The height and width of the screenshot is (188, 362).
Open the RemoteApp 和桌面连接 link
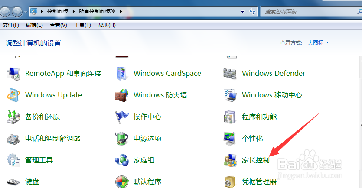(x=63, y=73)
